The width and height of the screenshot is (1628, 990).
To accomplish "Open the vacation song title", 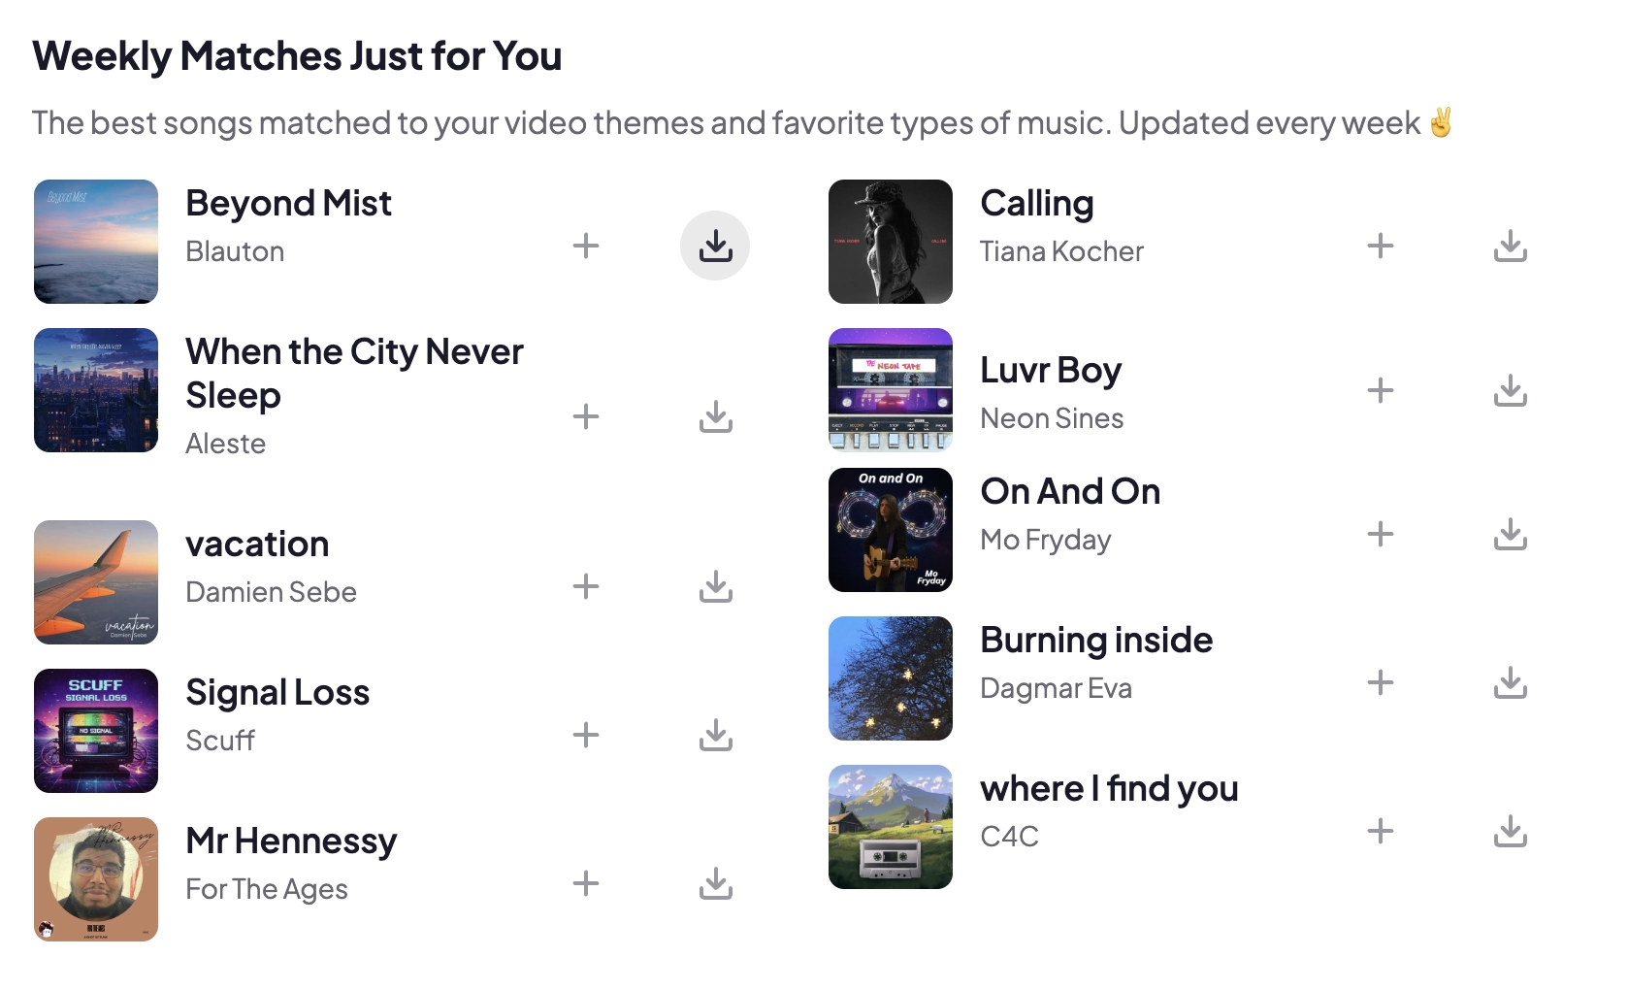I will click(257, 544).
